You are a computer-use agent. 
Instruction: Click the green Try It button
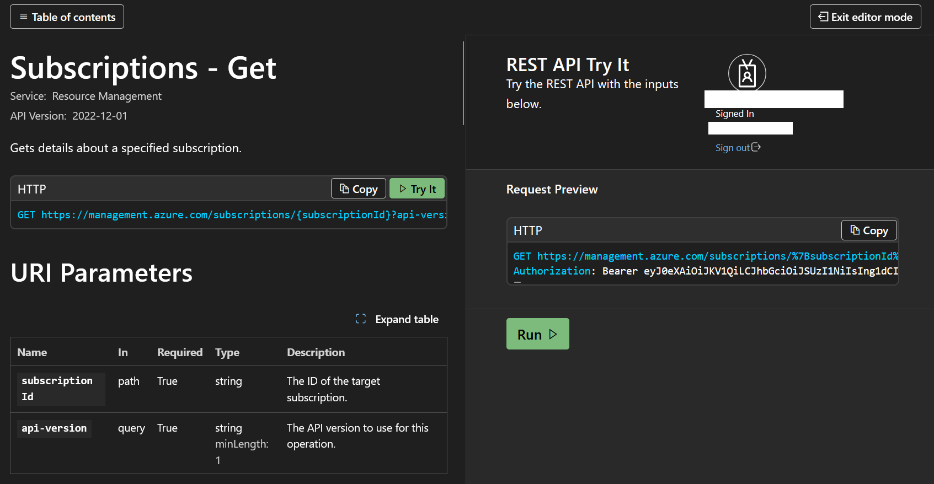coord(417,189)
